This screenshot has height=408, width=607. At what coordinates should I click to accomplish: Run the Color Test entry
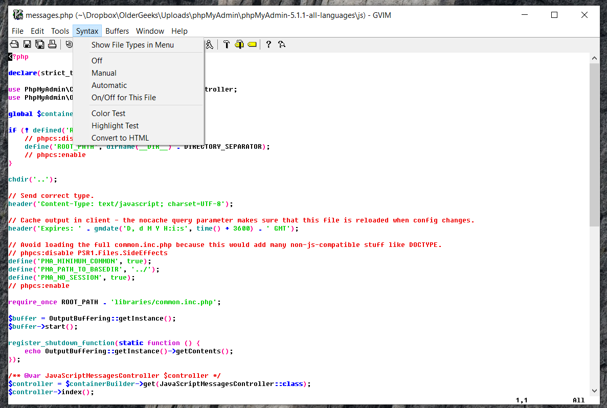pos(138,114)
